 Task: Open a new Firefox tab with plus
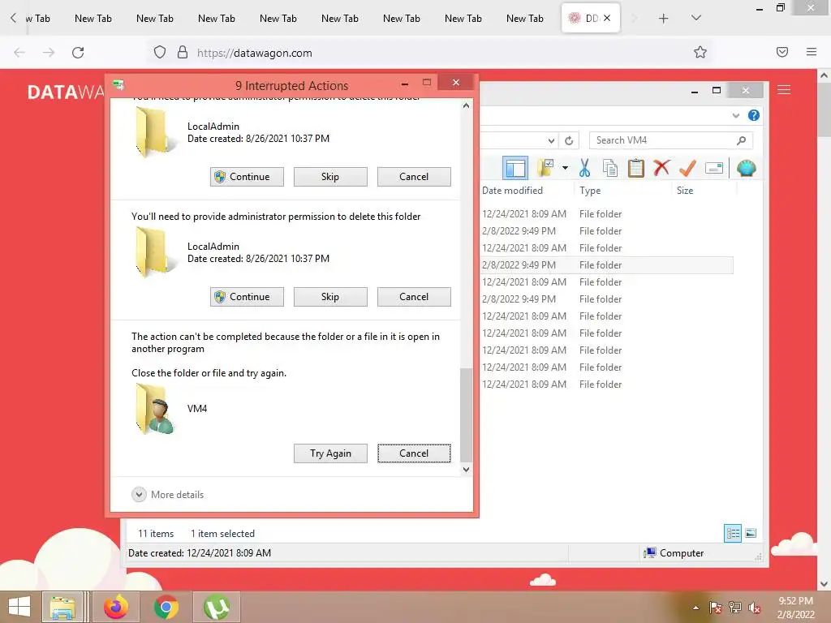click(x=663, y=19)
